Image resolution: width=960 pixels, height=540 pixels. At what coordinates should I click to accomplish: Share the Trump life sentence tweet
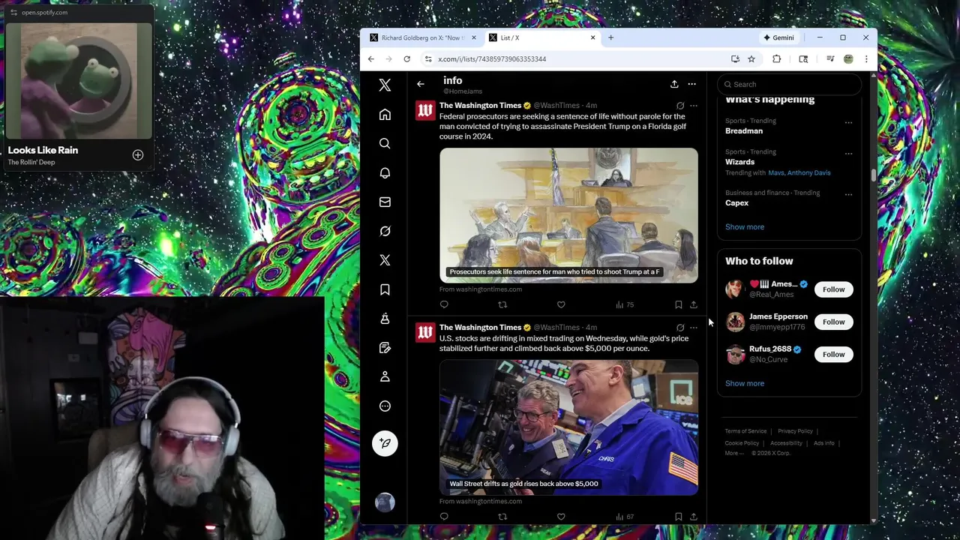pyautogui.click(x=693, y=304)
